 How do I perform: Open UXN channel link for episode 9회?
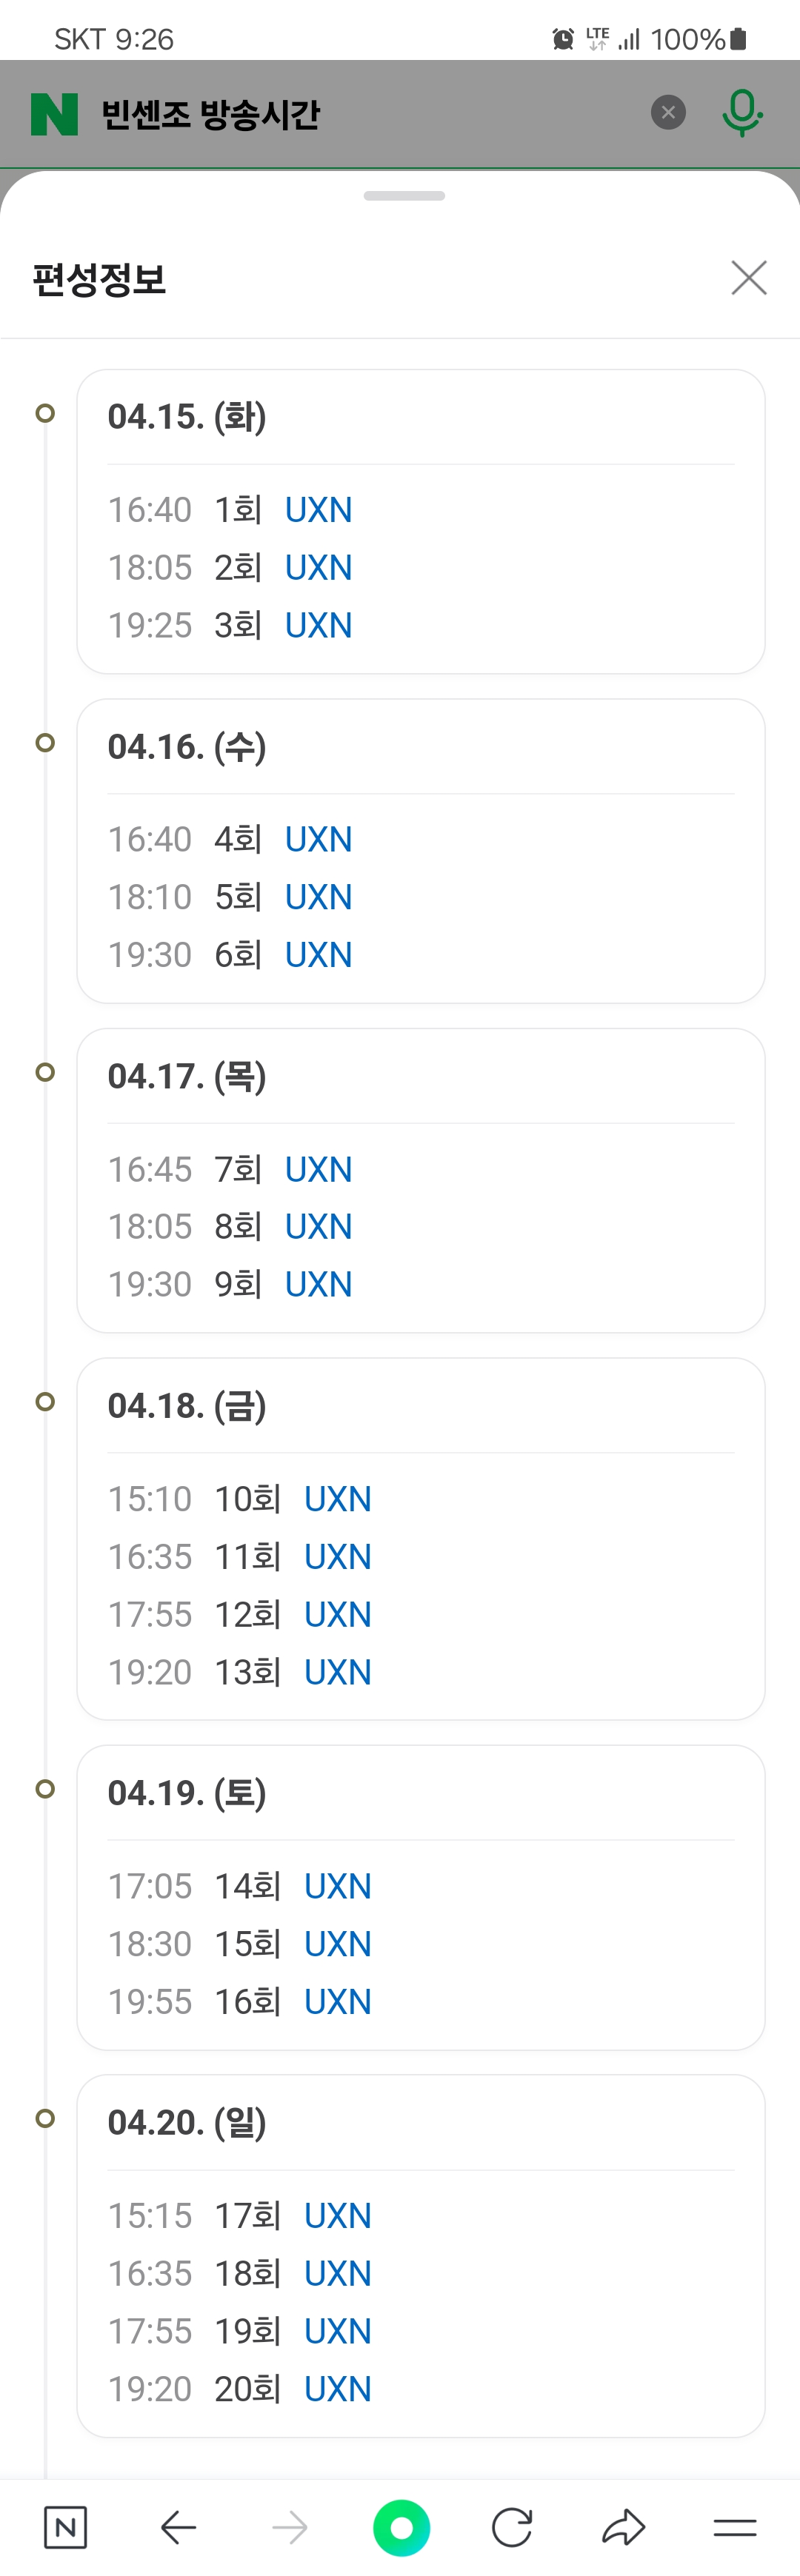pos(318,1284)
